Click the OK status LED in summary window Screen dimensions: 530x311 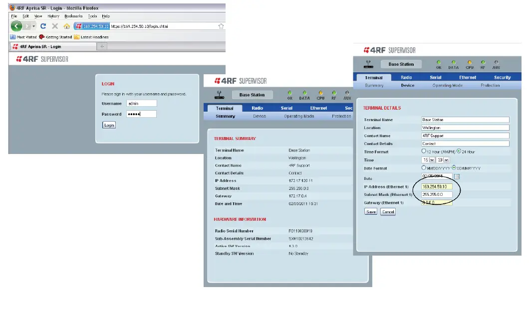pos(289,93)
